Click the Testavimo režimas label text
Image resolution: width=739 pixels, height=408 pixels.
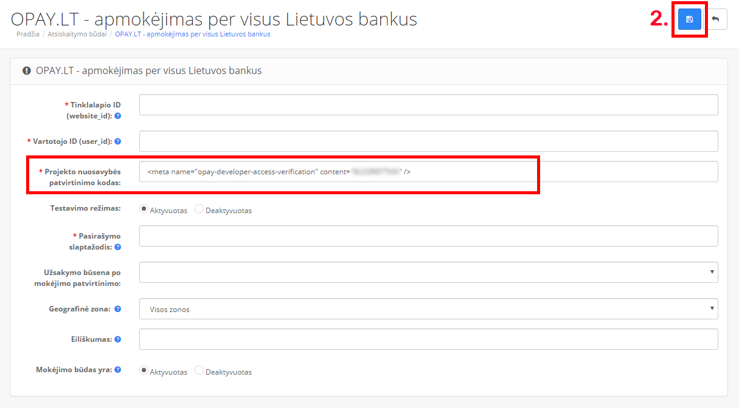[x=86, y=208]
